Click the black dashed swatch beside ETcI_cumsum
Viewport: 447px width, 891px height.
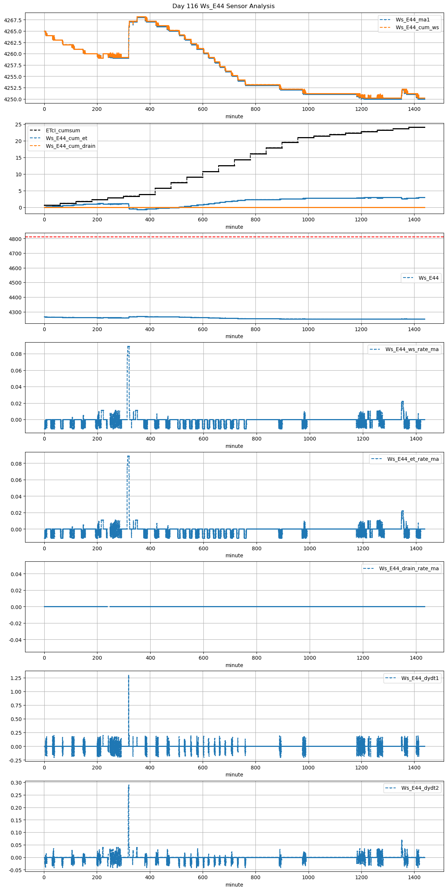coord(35,130)
